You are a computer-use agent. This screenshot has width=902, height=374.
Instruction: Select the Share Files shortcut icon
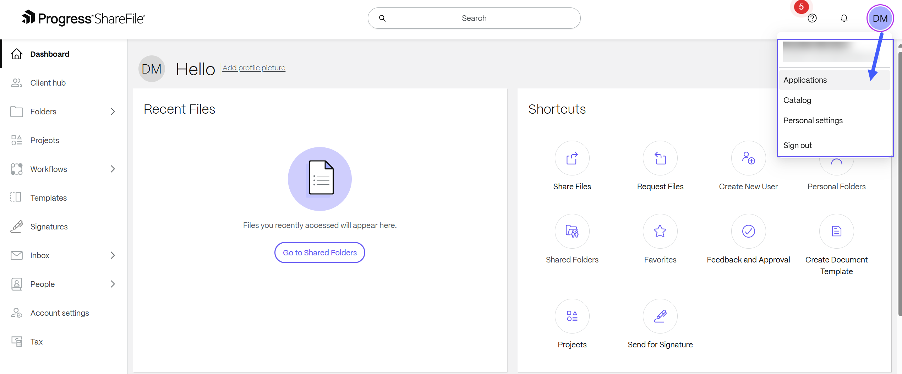click(572, 158)
